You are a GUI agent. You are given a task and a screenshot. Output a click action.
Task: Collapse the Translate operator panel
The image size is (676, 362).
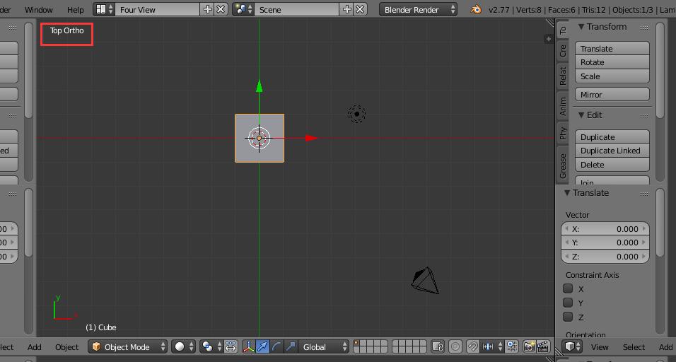coord(567,193)
